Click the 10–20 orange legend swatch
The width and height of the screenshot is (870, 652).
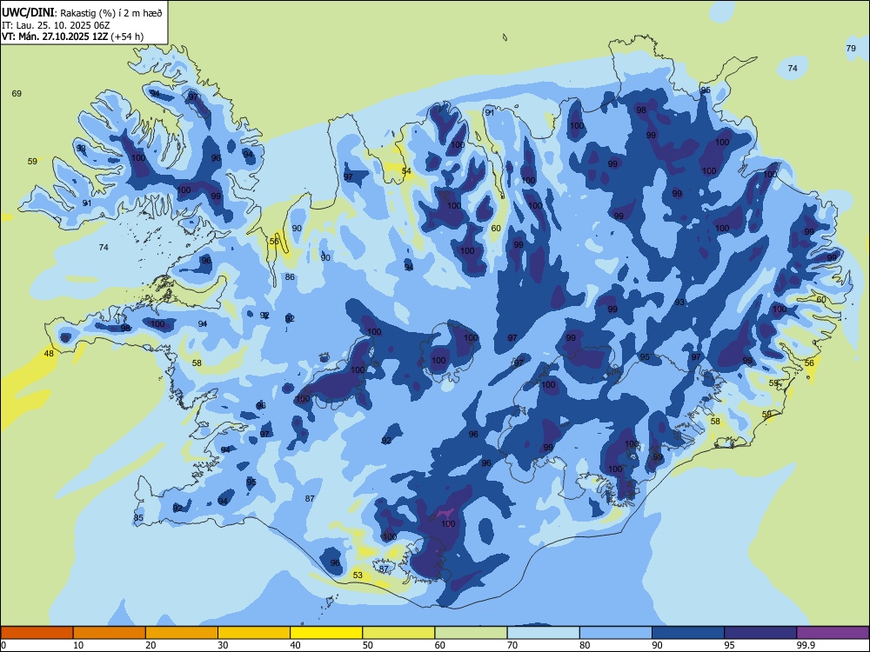pos(110,633)
